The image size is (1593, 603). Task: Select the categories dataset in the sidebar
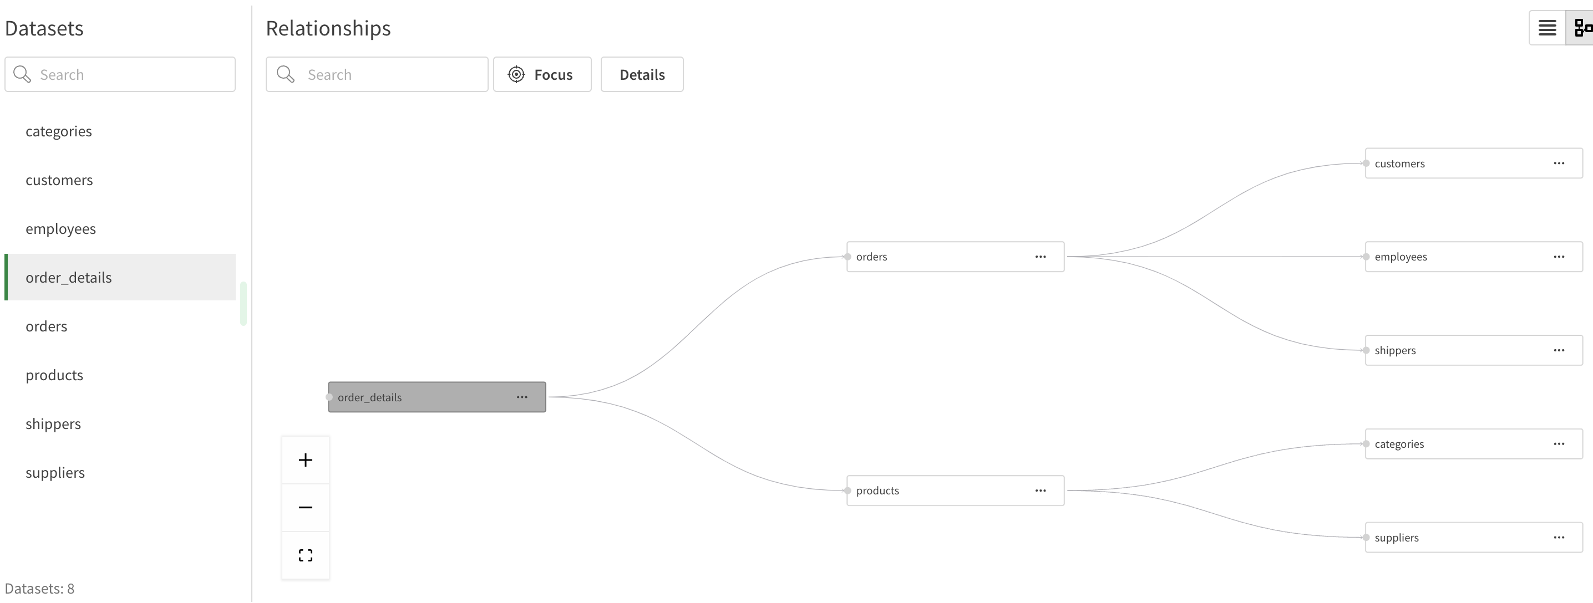point(59,131)
